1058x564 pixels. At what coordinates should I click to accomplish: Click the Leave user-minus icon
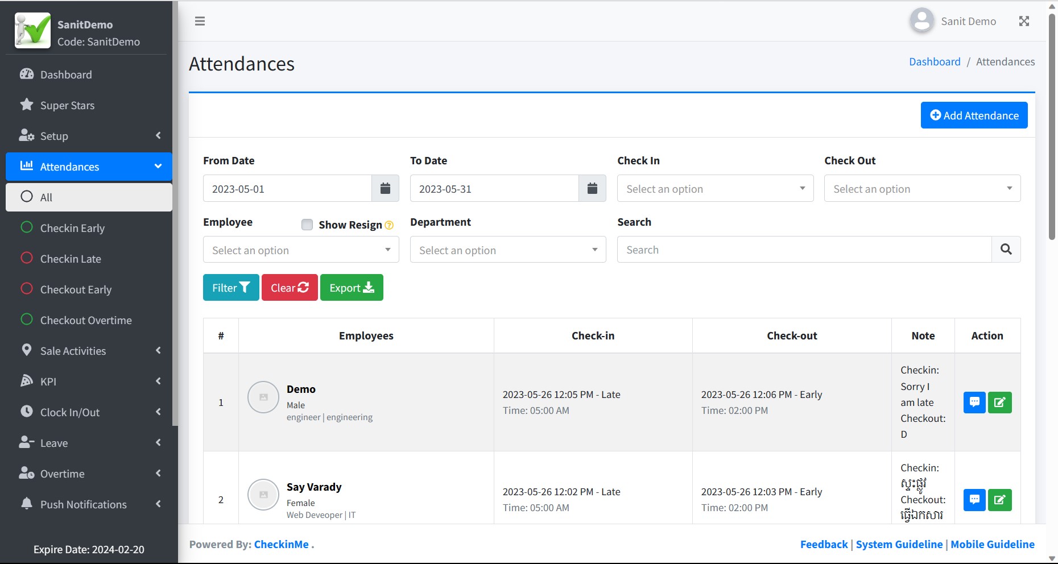coord(27,442)
